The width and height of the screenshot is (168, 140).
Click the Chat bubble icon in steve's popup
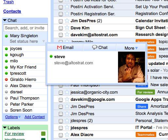94,47
